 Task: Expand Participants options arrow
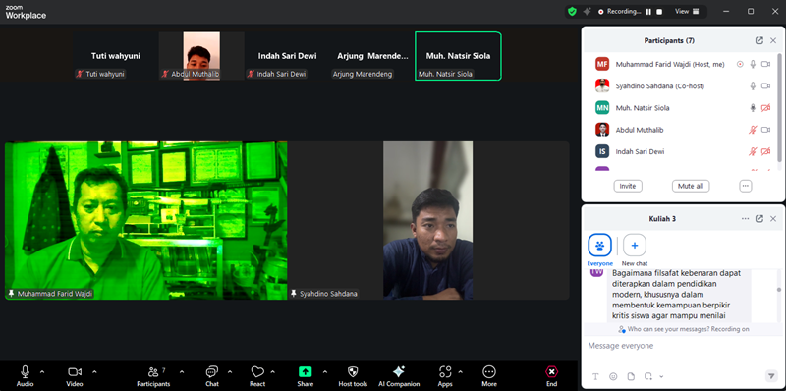182,372
